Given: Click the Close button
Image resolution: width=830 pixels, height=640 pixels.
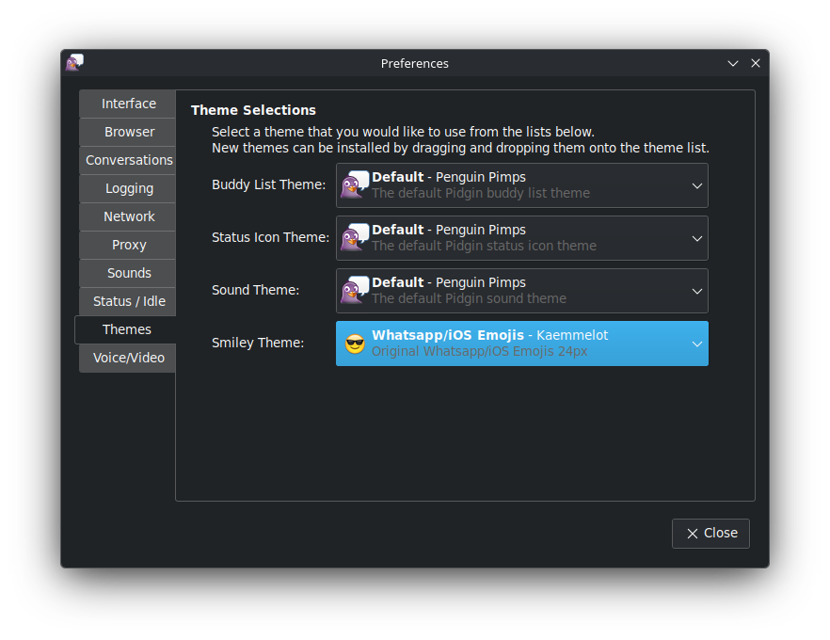Looking at the screenshot, I should (x=710, y=533).
